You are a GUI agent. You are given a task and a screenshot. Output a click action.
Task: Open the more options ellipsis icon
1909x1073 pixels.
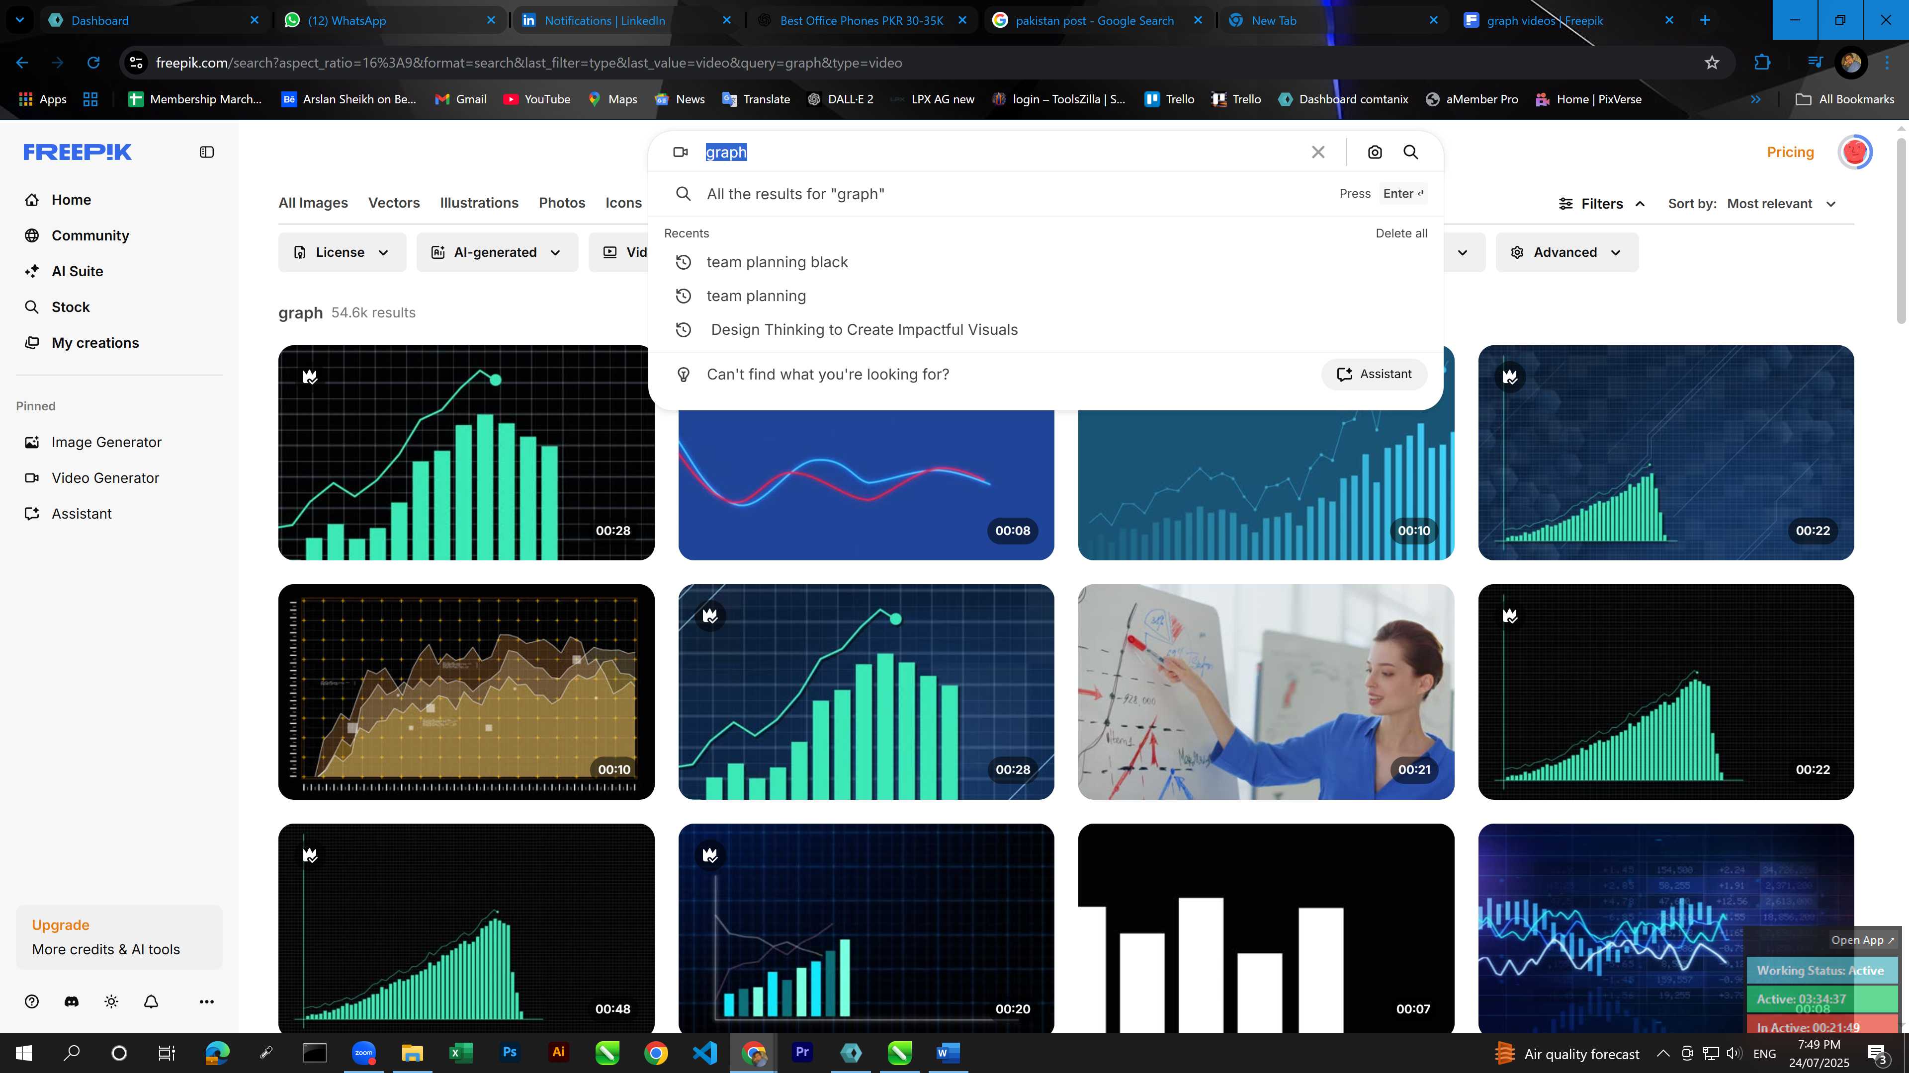tap(207, 1001)
